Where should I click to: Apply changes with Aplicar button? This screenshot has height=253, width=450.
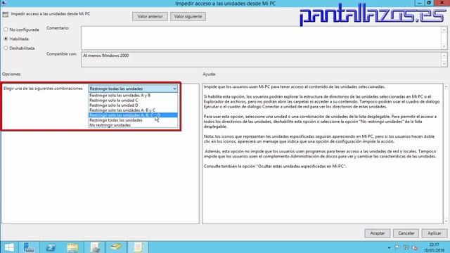point(435,233)
